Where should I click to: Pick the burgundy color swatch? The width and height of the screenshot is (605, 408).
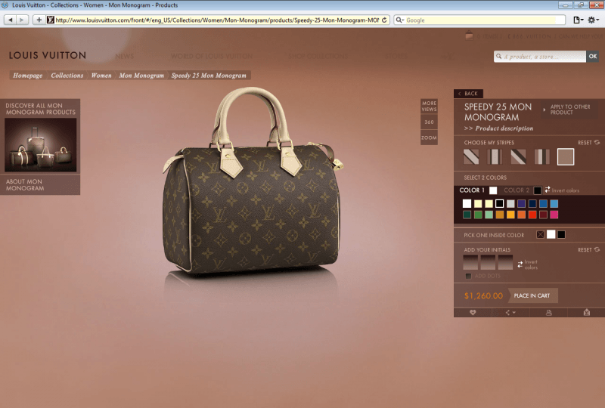(543, 215)
